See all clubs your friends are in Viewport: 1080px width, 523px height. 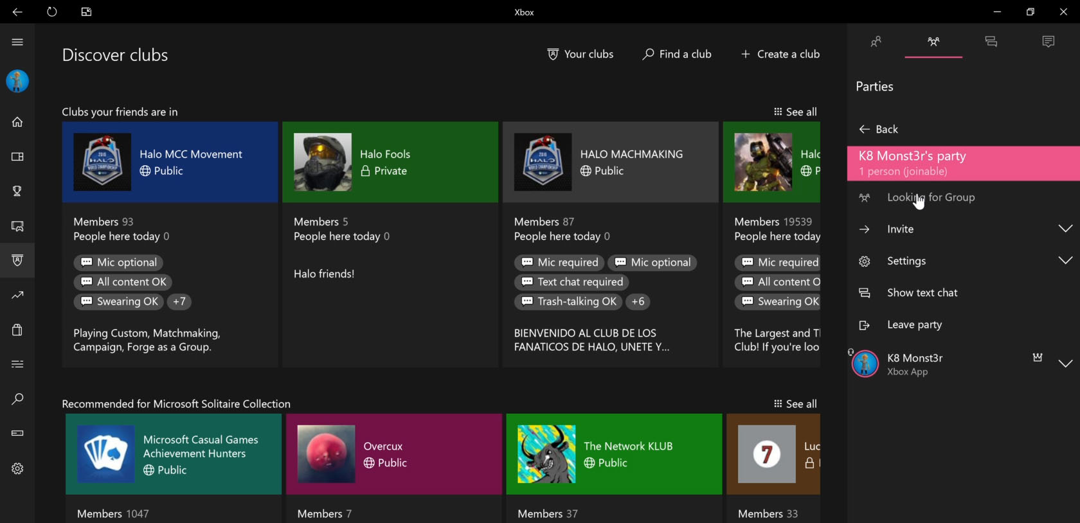(795, 112)
